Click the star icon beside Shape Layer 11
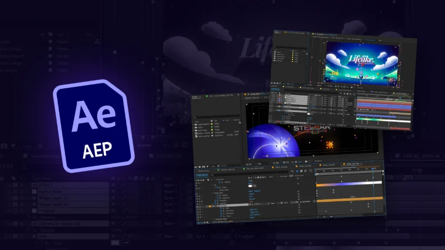Viewport: 445px width, 250px height. point(33,198)
